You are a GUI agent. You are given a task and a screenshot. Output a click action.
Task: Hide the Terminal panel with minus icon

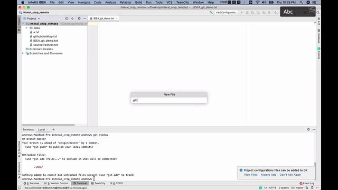314,129
